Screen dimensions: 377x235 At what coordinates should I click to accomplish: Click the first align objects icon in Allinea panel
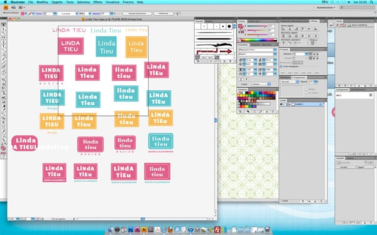pyautogui.click(x=283, y=29)
